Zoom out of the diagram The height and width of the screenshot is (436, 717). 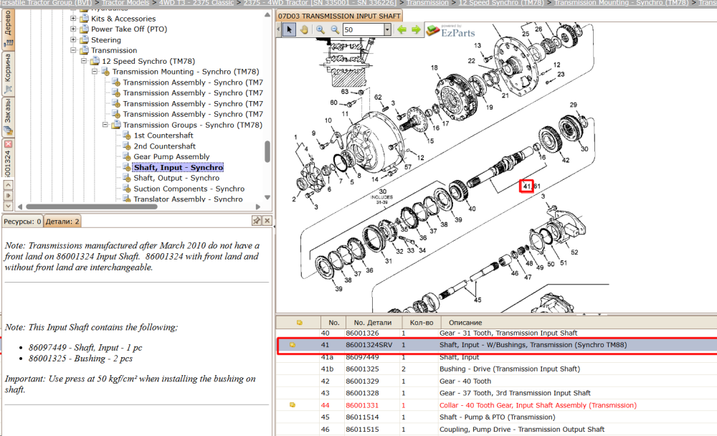335,29
